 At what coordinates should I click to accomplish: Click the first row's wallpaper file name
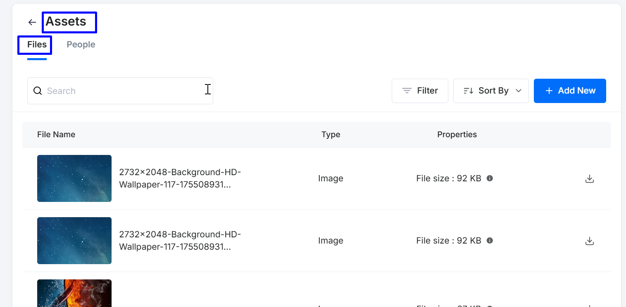pyautogui.click(x=180, y=178)
